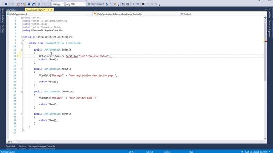Screen dimensions: 273x153
Task: Collapse the Contact() method block
Action: [22, 91]
